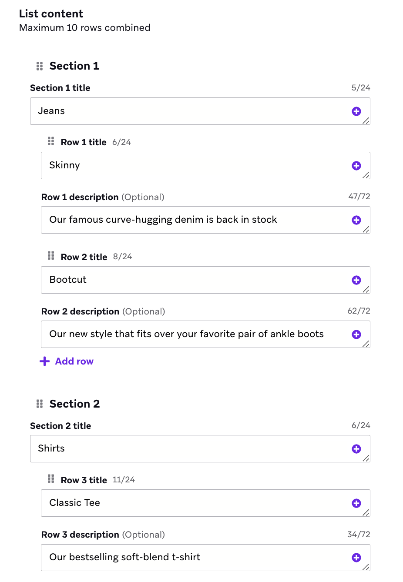Click the resize corner of Classic Tee field
The width and height of the screenshot is (403, 582).
coord(366,513)
